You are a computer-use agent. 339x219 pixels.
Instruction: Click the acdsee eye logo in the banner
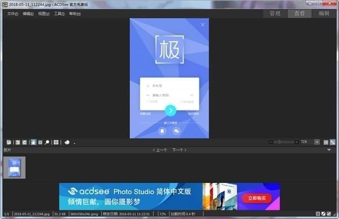pos(73,191)
